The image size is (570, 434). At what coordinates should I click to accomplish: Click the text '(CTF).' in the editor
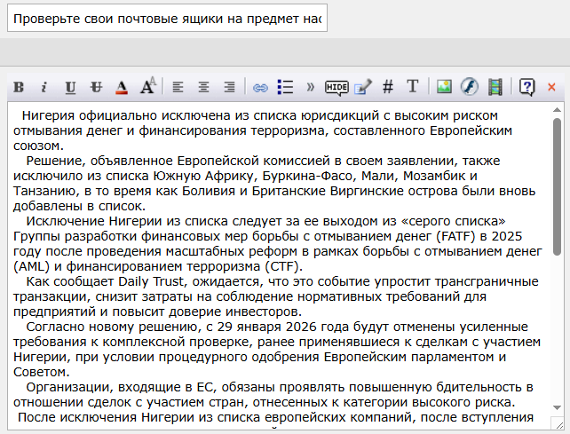pos(284,266)
